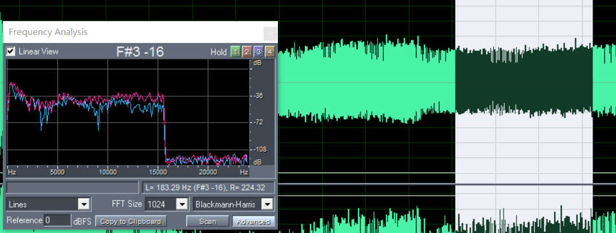
Task: Toggle the Advanced options button
Action: (x=253, y=221)
